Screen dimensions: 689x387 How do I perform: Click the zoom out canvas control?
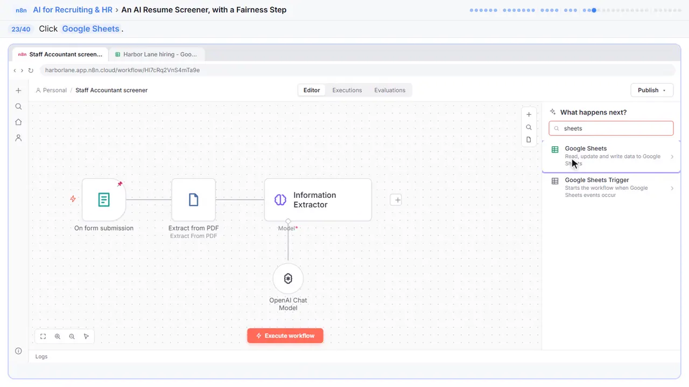coord(72,336)
